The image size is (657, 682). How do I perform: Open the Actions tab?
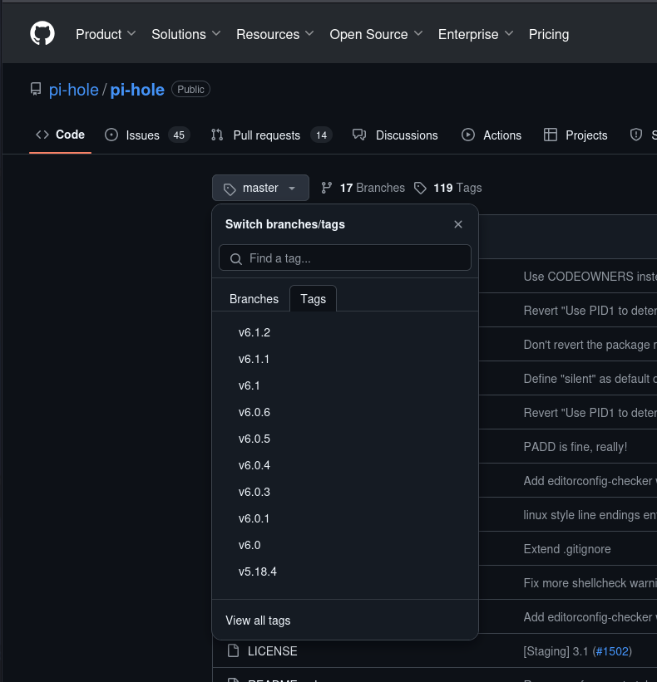coord(492,135)
